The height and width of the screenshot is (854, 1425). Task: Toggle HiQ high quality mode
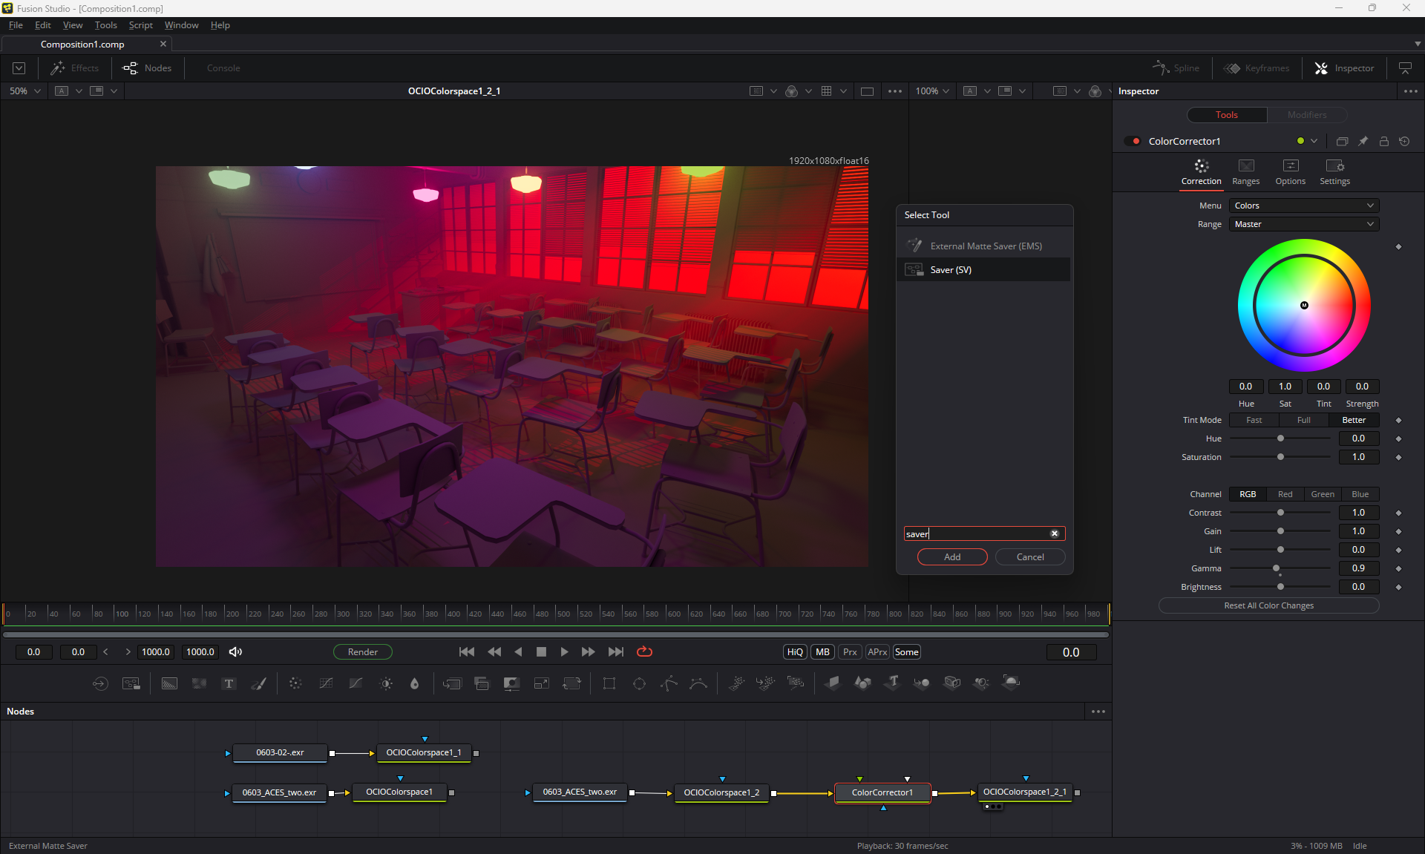coord(795,651)
